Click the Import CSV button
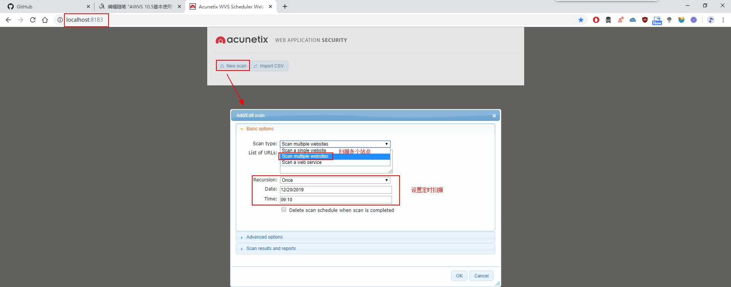The image size is (731, 287). [269, 66]
